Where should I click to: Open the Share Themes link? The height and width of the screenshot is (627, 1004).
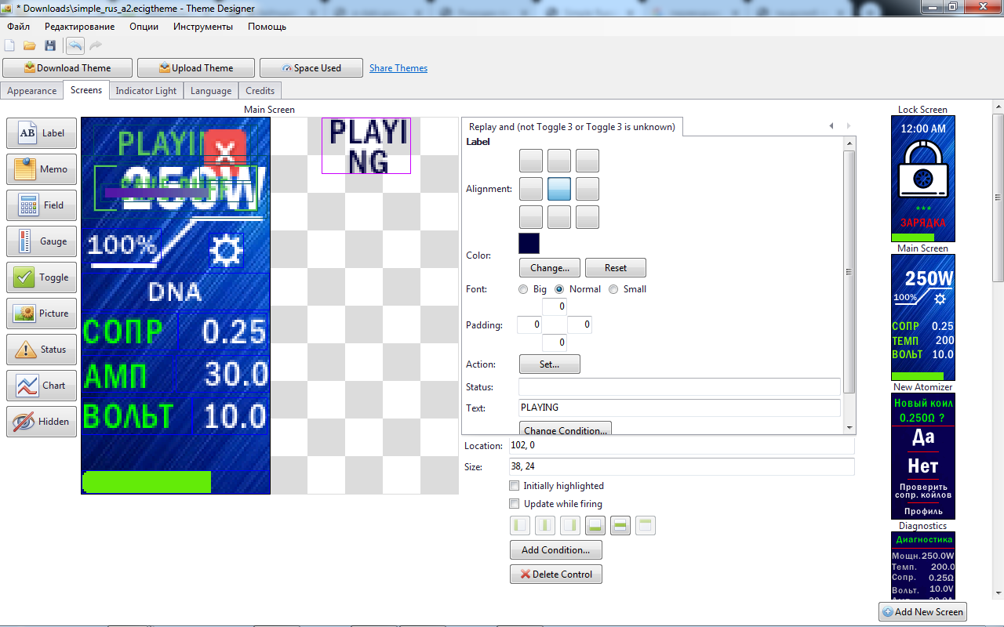398,68
